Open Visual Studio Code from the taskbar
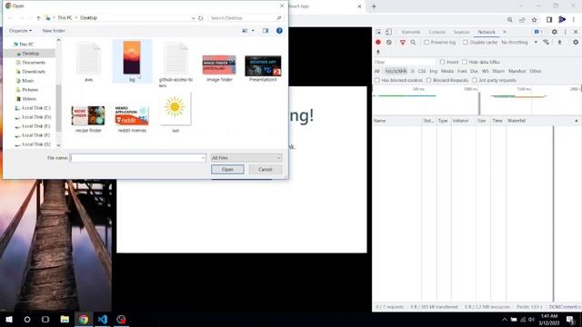This screenshot has height=327, width=582. [103, 319]
